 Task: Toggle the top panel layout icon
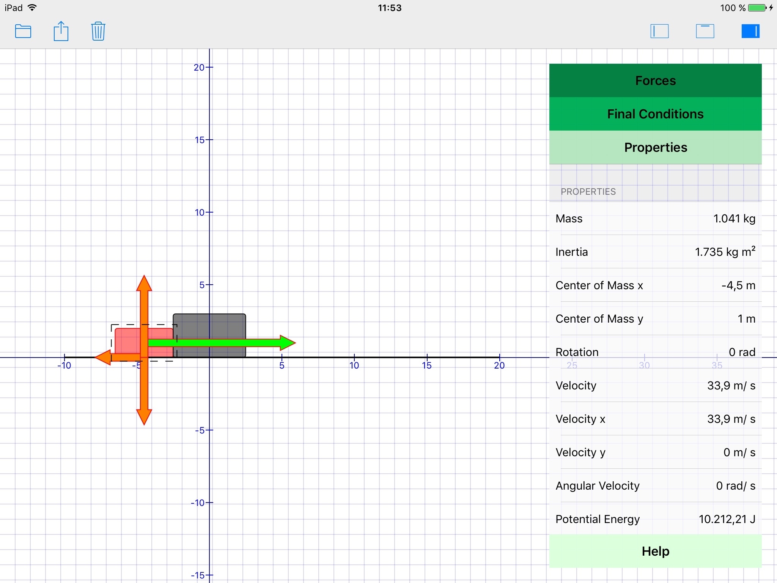point(705,31)
